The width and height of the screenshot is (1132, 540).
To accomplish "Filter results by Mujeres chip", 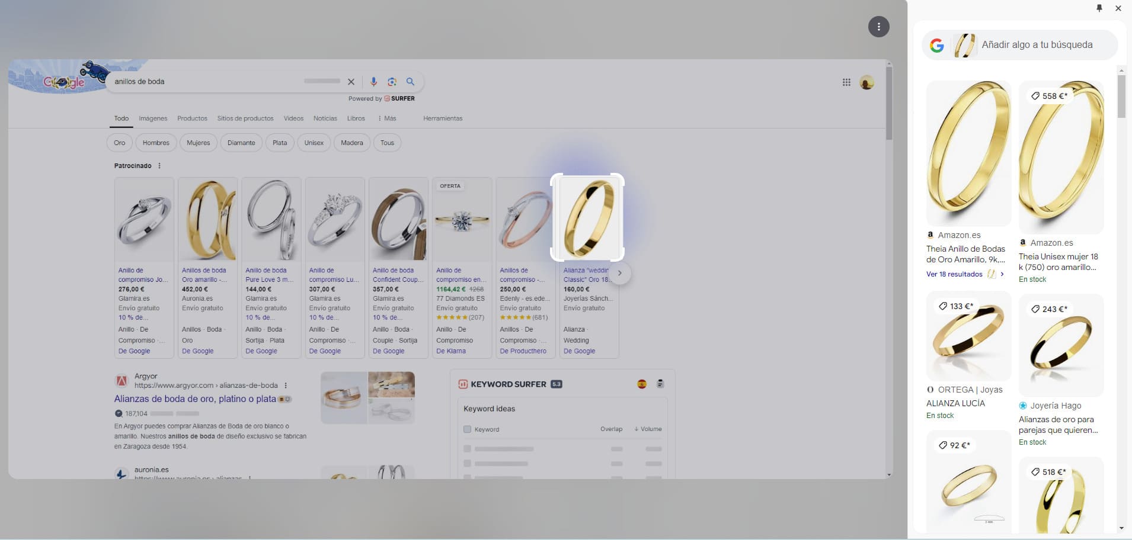I will (198, 143).
